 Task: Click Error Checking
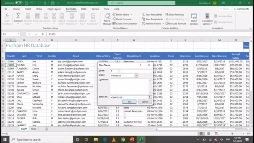coord(175,19)
